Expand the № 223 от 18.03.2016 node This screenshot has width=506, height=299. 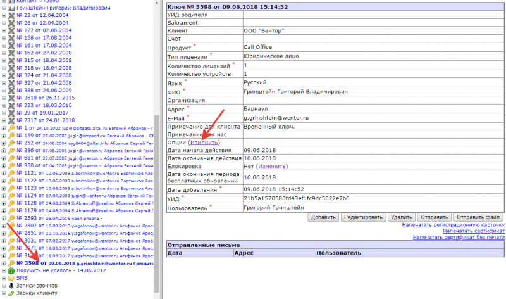point(4,105)
